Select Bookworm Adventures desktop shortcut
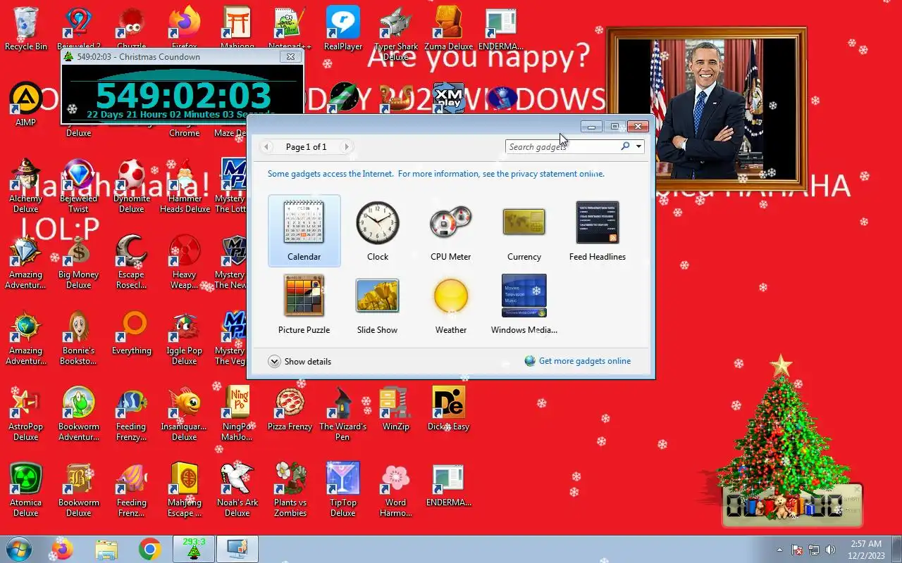The height and width of the screenshot is (563, 902). [79, 413]
